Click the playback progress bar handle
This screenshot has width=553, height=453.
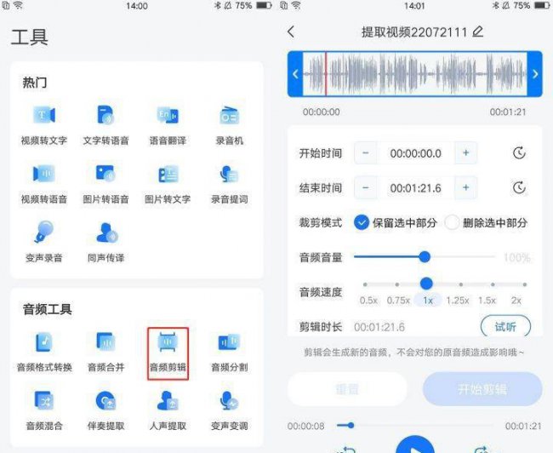pyautogui.click(x=351, y=426)
